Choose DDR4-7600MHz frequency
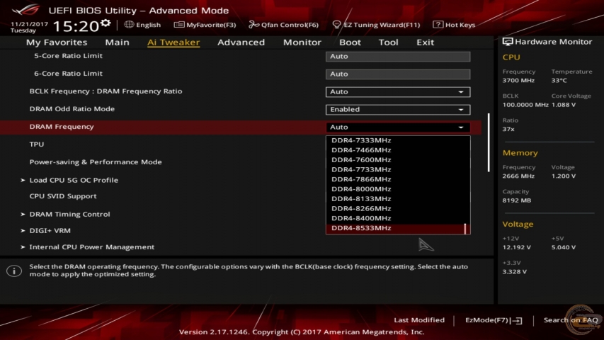The height and width of the screenshot is (340, 604). coord(397,159)
